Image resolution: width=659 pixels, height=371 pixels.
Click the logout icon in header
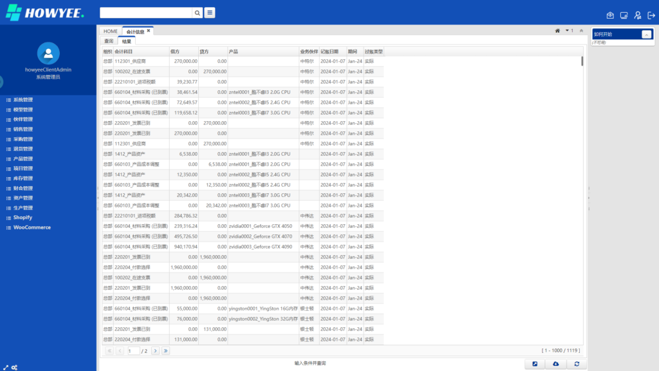tap(651, 15)
